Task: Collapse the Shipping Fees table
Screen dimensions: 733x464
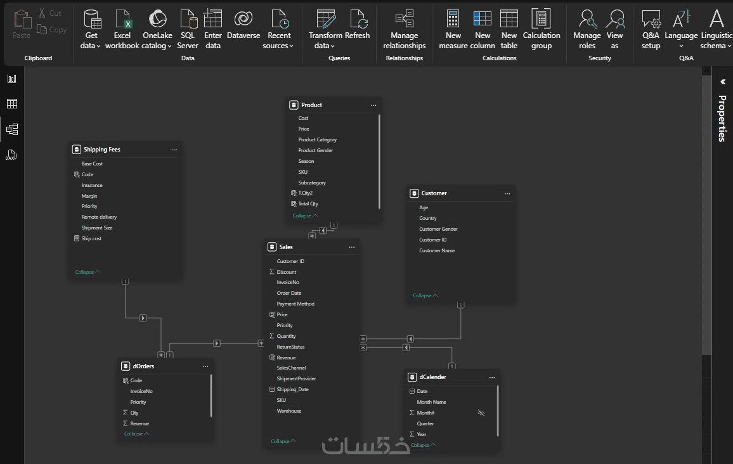Action: point(88,272)
